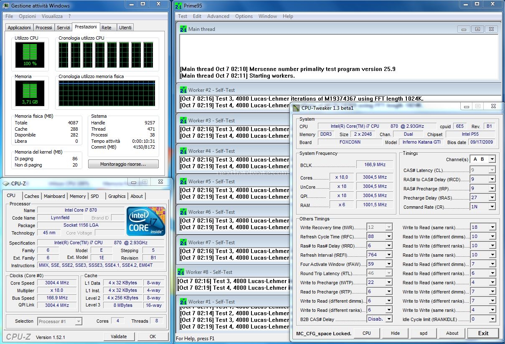Switch to the Processi tab
The image size is (505, 344).
click(44, 28)
